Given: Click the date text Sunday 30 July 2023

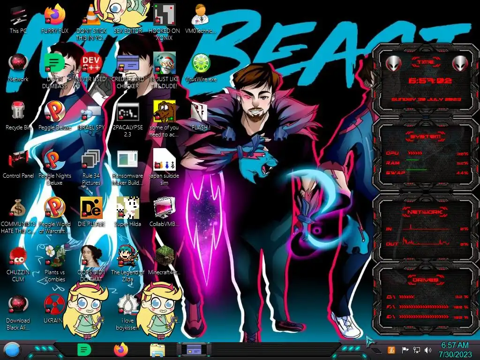Looking at the screenshot, I should click(426, 99).
